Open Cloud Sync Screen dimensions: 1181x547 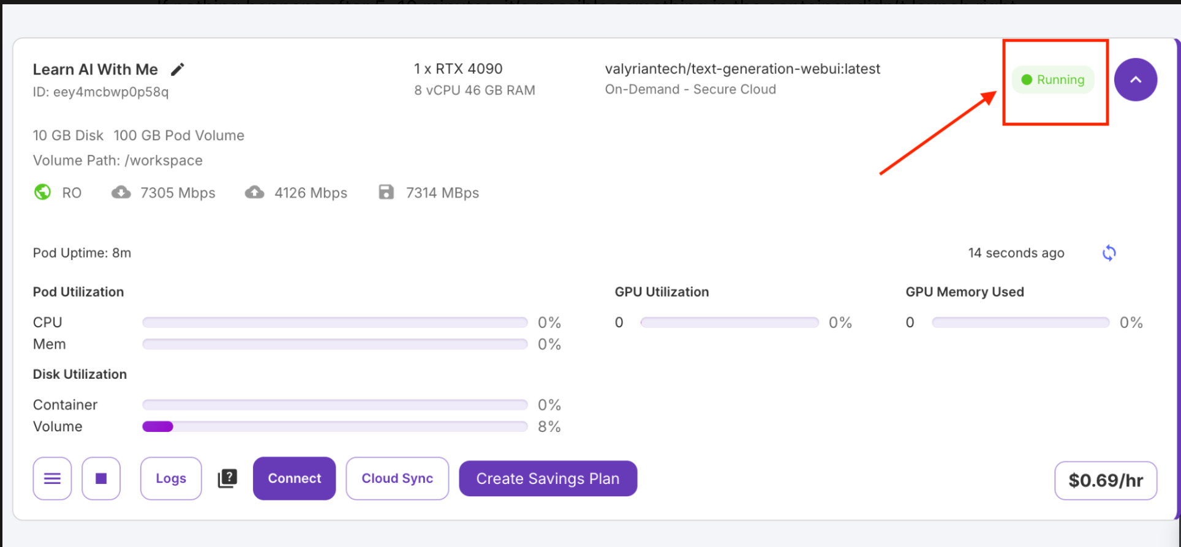click(x=397, y=478)
